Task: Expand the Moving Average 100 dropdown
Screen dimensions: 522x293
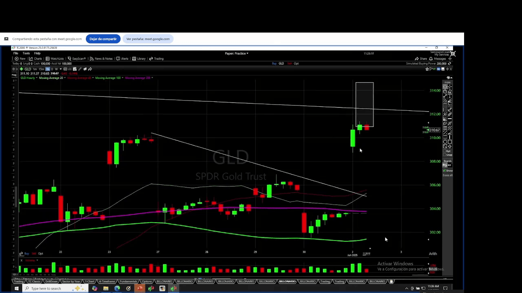Action: click(x=122, y=78)
